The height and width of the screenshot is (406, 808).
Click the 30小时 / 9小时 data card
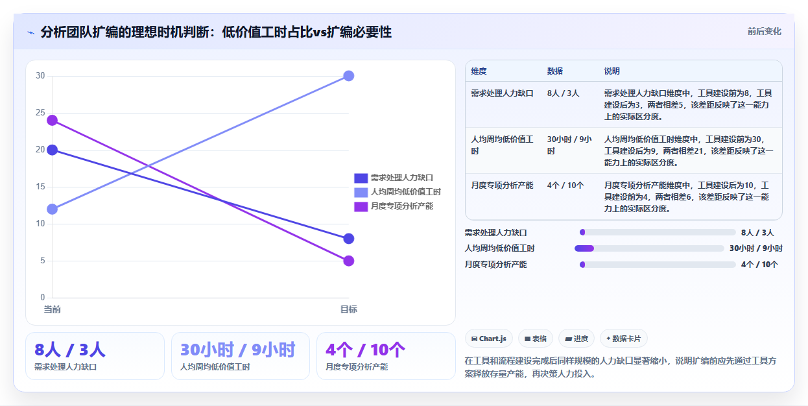click(x=241, y=356)
